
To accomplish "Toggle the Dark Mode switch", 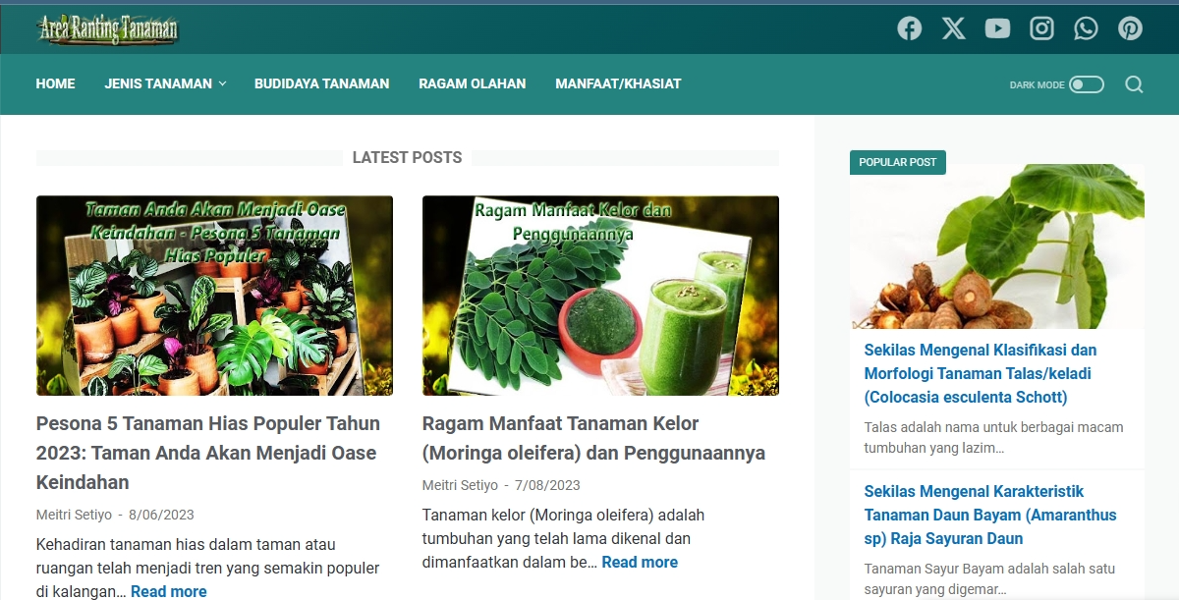I will click(x=1087, y=84).
